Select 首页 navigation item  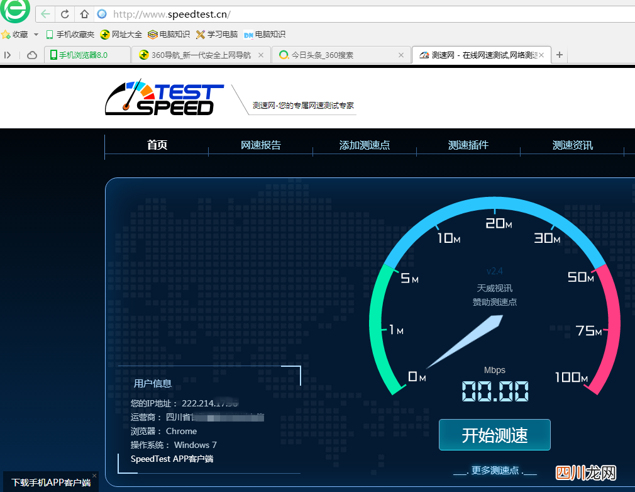tap(157, 145)
